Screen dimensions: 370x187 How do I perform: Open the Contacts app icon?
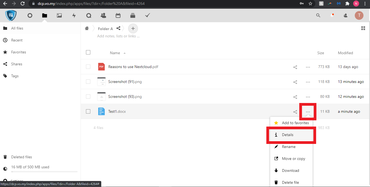(103, 15)
